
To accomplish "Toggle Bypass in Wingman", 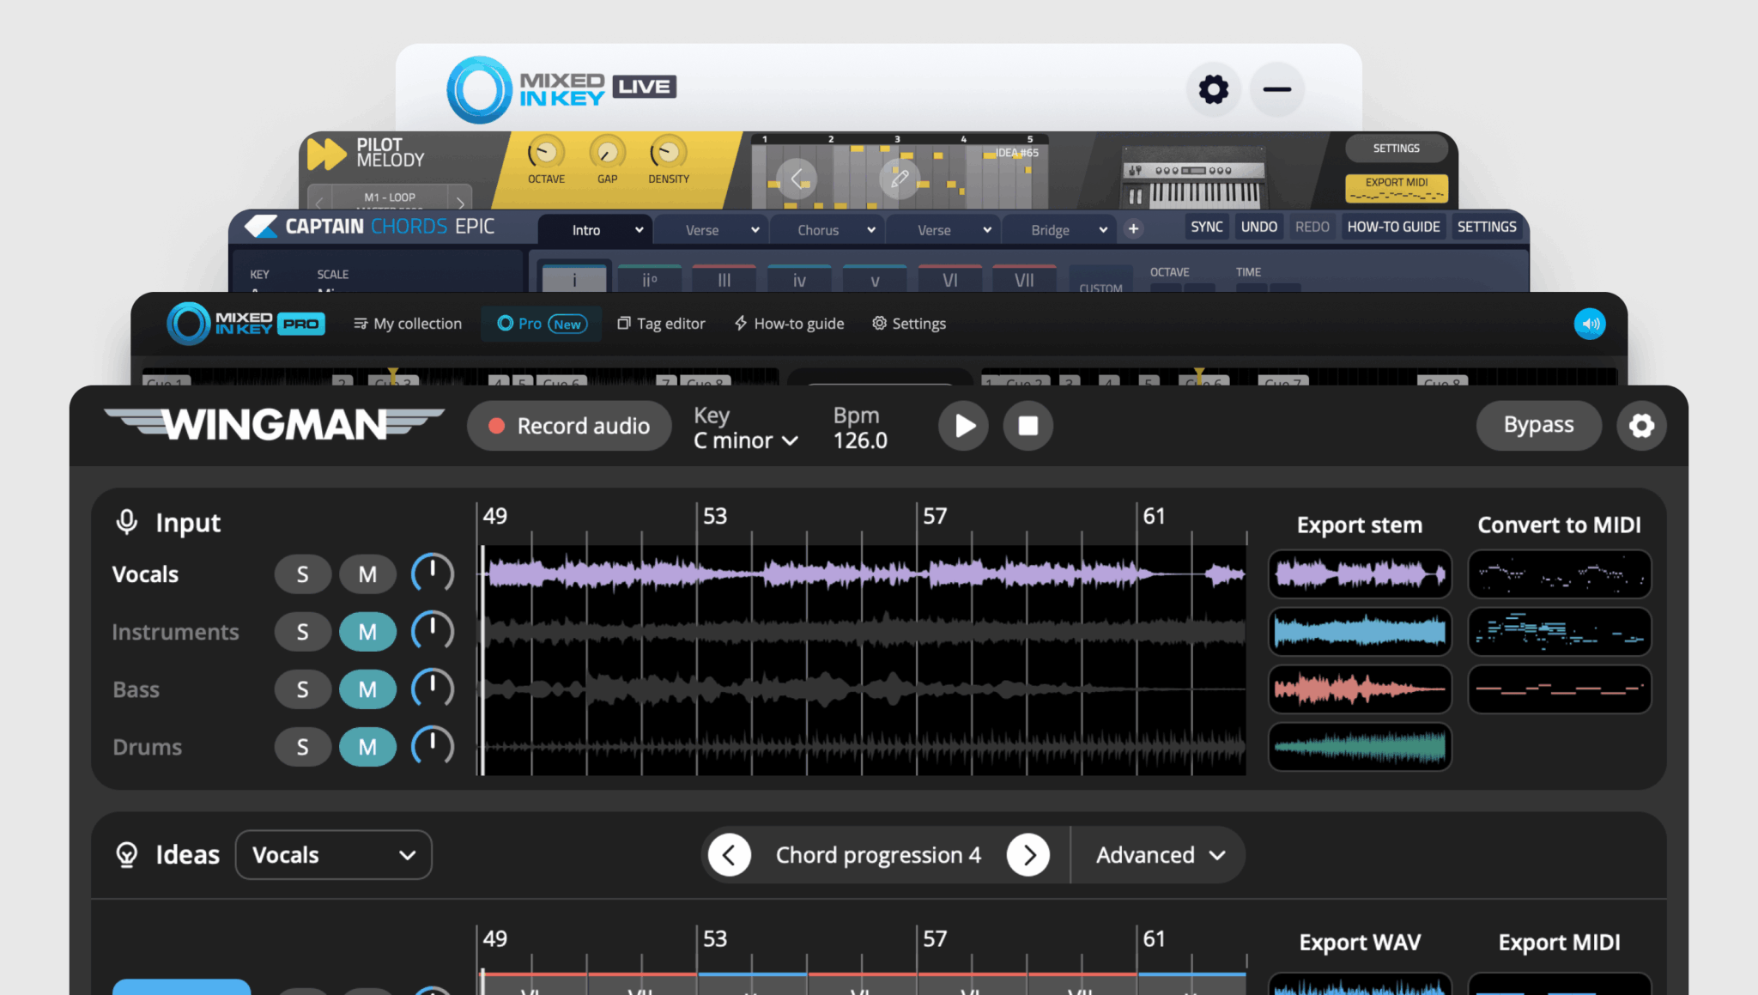I will click(x=1538, y=425).
